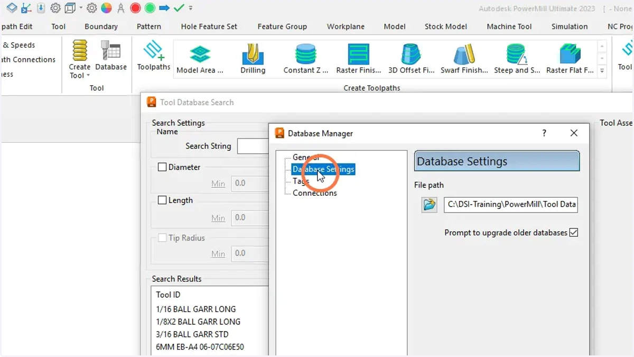Screen dimensions: 634x357
Task: Click the Length Min value field
Action: [250, 217]
